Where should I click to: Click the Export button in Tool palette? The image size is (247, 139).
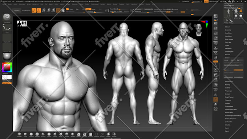click(227, 131)
